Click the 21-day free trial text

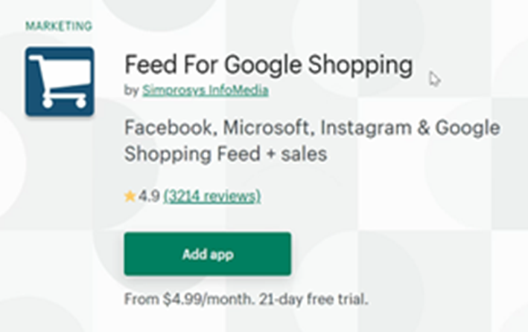[x=314, y=299]
